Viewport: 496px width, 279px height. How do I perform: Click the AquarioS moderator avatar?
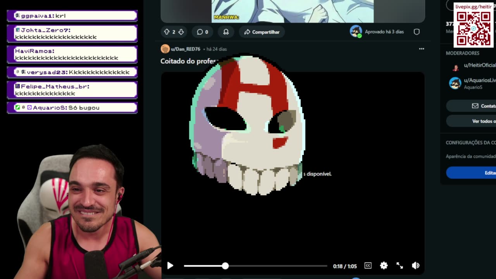coord(455,83)
